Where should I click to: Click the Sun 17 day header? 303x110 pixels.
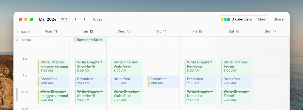point(270,31)
